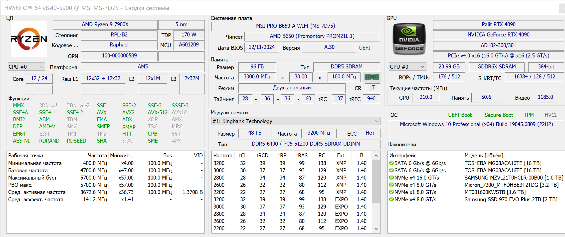
Task: Click the UEFI Boot status label
Action: tap(460, 115)
